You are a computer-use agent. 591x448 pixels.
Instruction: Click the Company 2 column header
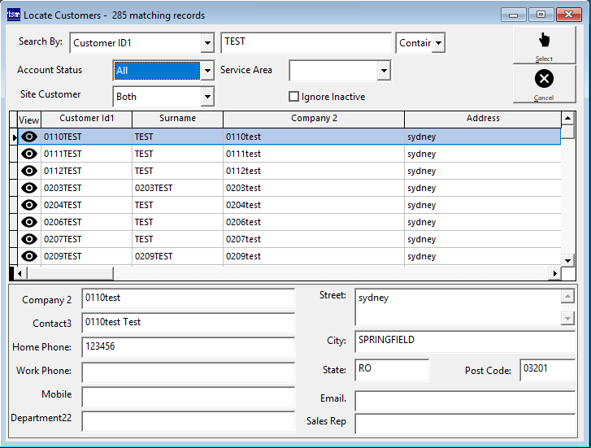pyautogui.click(x=314, y=119)
